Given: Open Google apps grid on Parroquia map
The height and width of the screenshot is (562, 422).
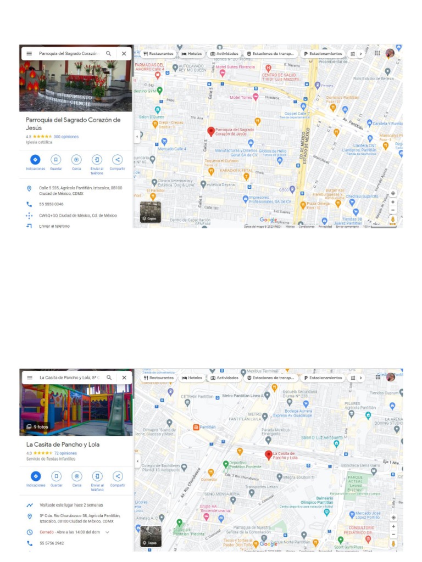Looking at the screenshot, I should 377,53.
